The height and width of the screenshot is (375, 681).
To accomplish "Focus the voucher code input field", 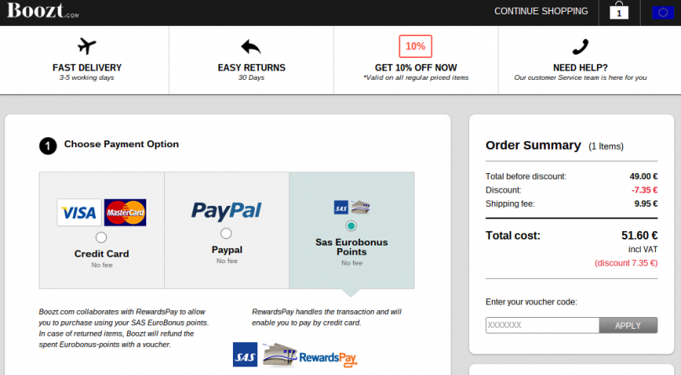I will tap(542, 325).
